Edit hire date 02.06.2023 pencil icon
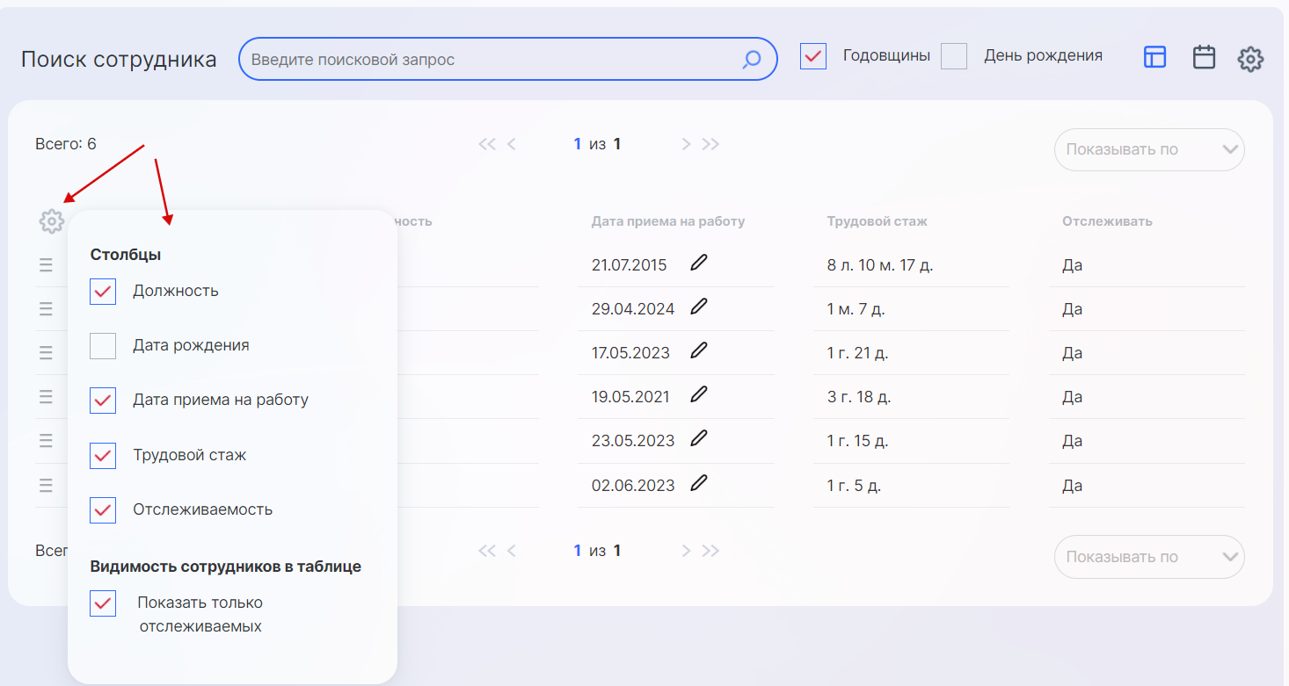 click(699, 483)
